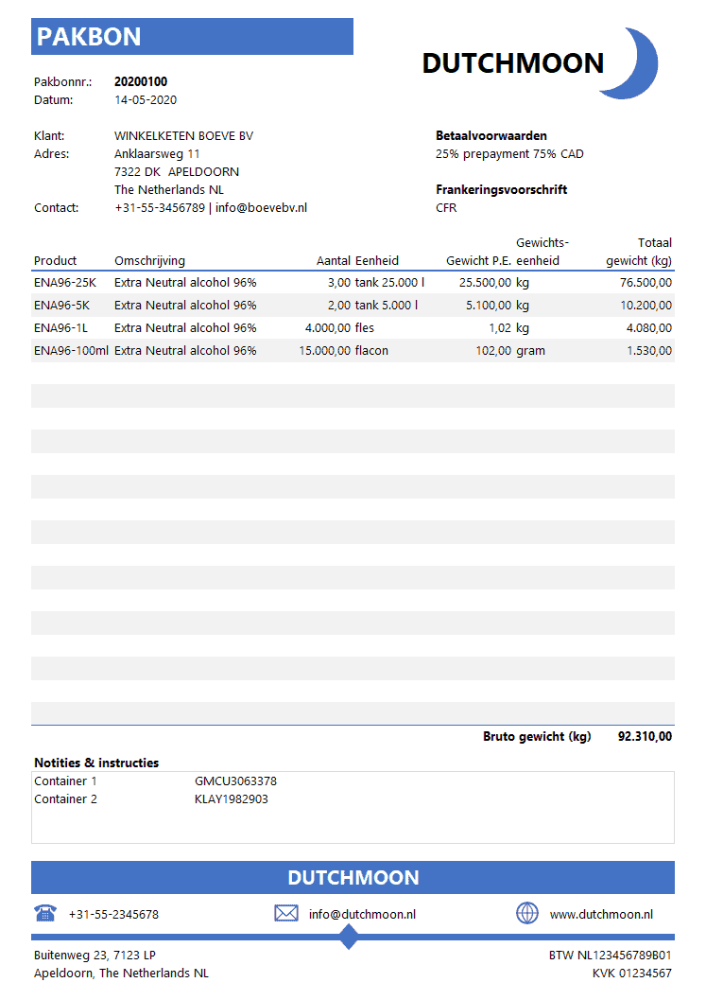Screen dimensions: 706x1000
Task: Click the ENA96-100ml product code
Action: pyautogui.click(x=71, y=351)
